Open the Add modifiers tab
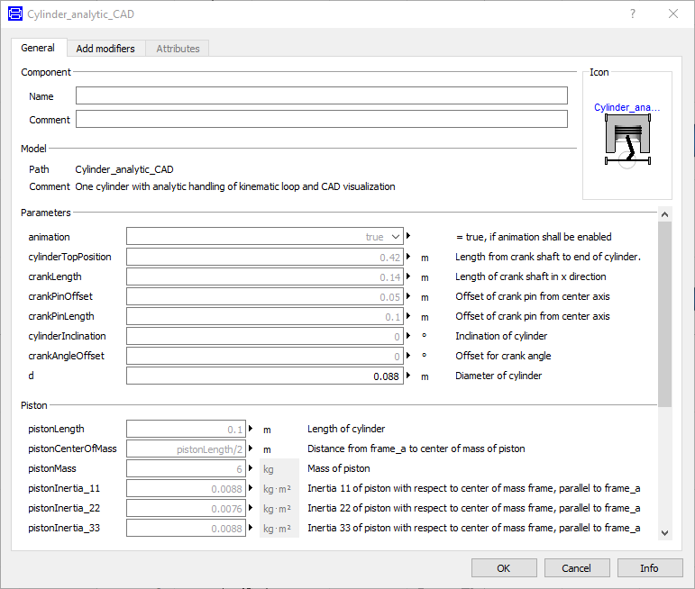 pos(105,49)
